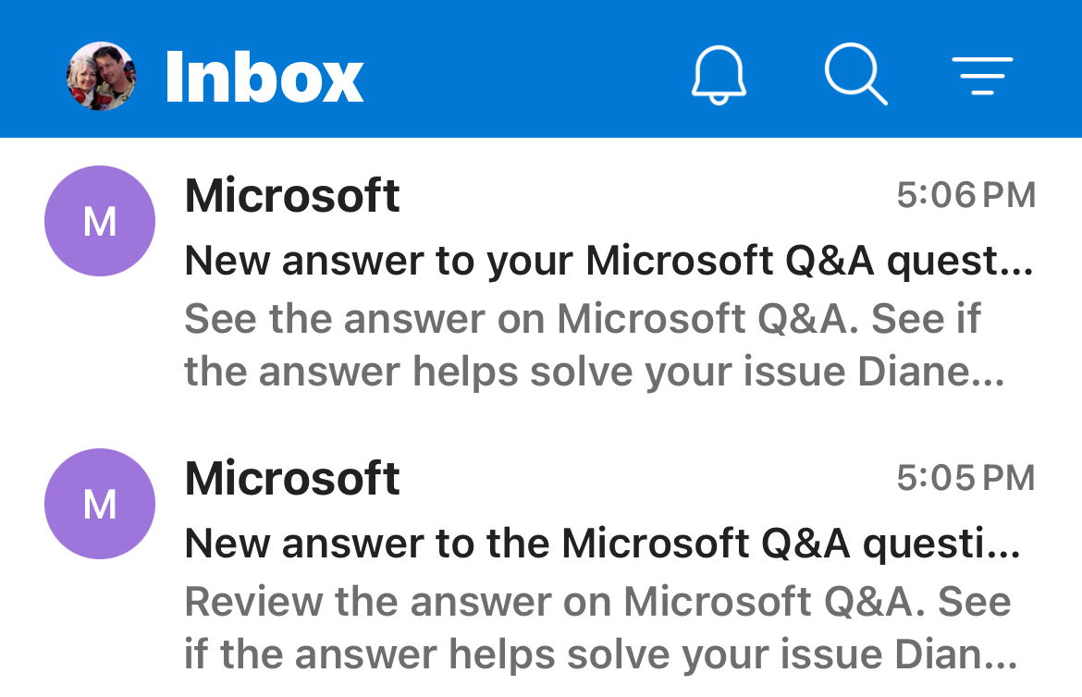This screenshot has height=697, width=1082.
Task: Tap the second Microsoft purple M avatar
Action: 100,504
